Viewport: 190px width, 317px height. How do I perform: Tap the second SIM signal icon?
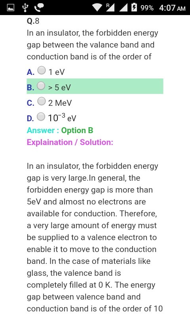click(123, 8)
